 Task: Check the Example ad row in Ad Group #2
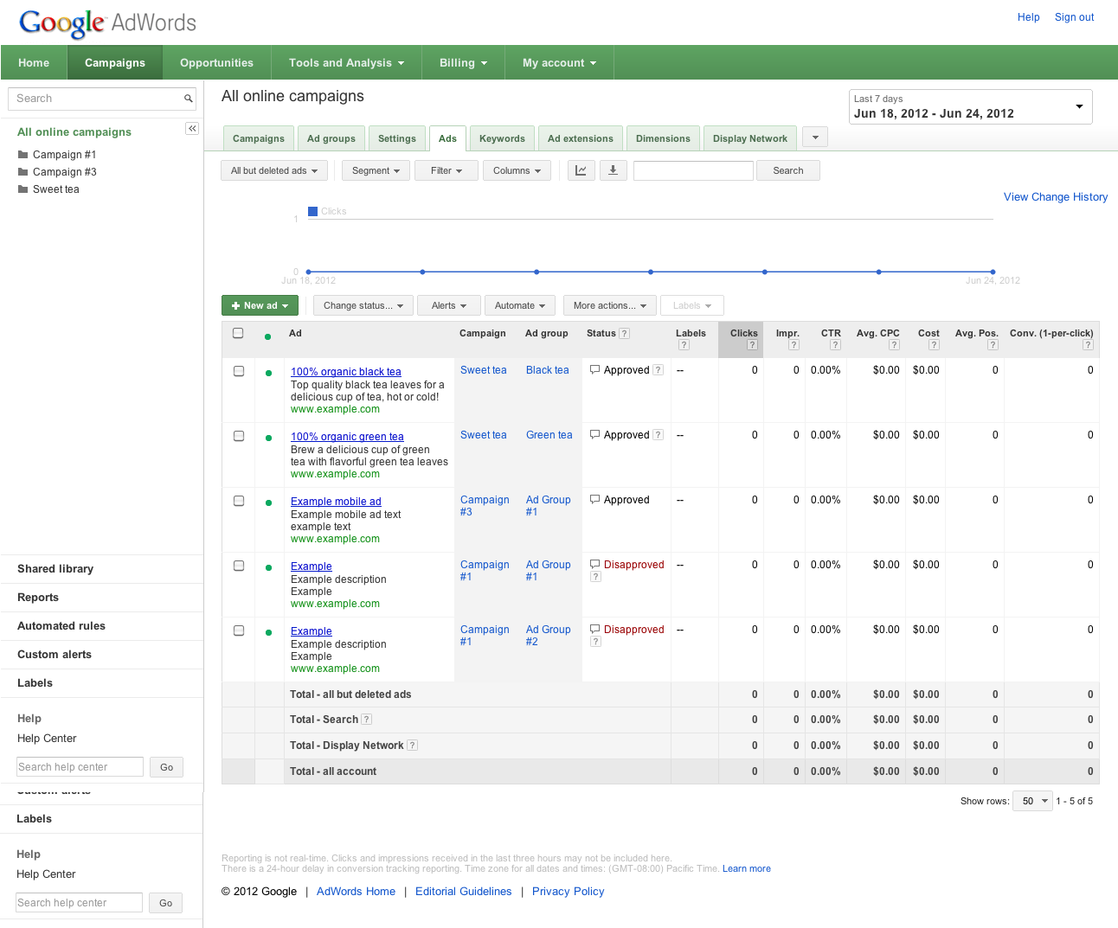pyautogui.click(x=239, y=630)
